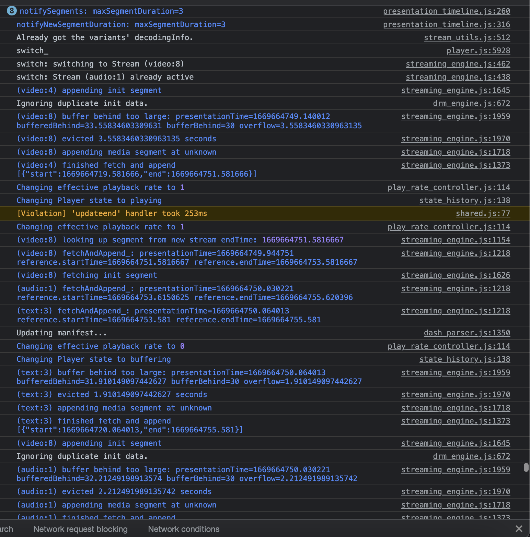Open dash_parser.js:1350 source link
The height and width of the screenshot is (537, 530).
(x=467, y=333)
